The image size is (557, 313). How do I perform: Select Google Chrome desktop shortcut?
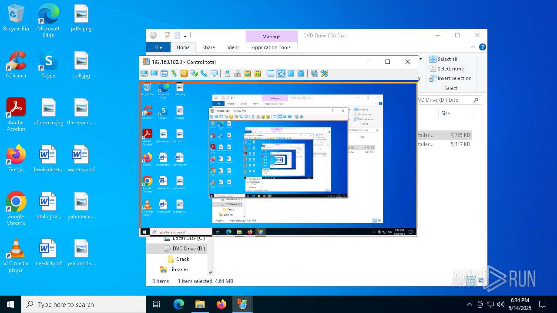click(16, 209)
